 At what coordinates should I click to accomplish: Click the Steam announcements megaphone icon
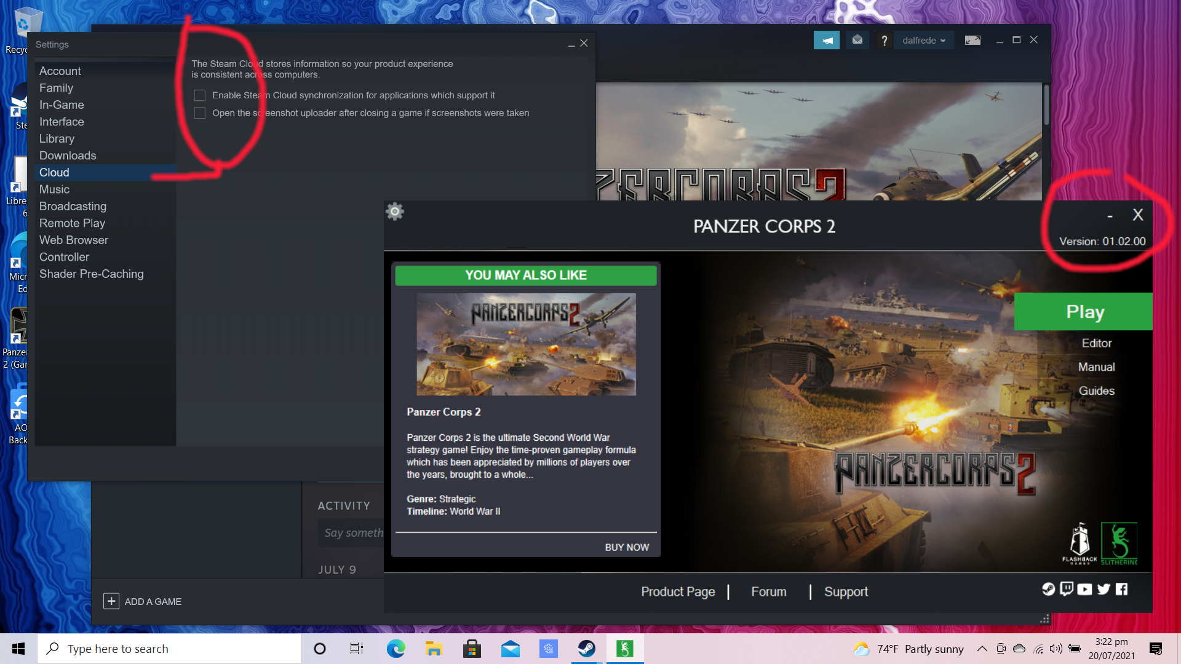827,41
